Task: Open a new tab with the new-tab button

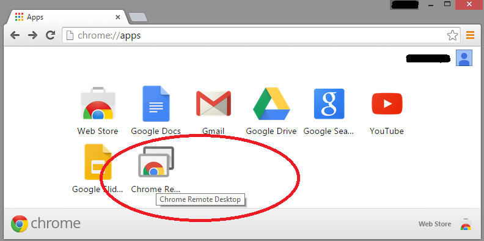Action: click(137, 17)
